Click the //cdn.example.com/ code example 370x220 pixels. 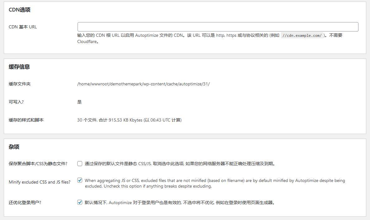pyautogui.click(x=302, y=35)
